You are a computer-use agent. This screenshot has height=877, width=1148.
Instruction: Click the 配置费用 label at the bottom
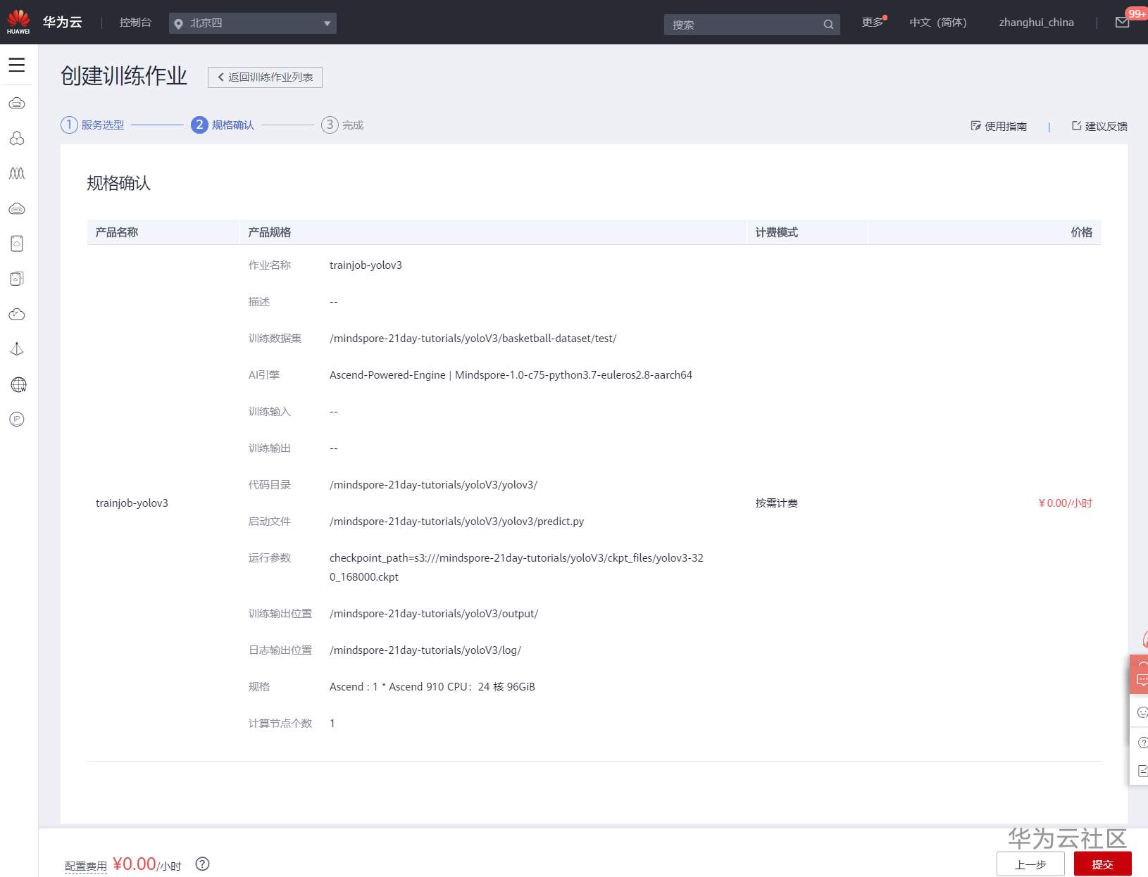(86, 866)
